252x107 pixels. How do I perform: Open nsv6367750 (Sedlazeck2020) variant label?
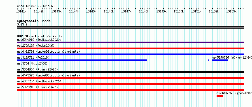39,81
